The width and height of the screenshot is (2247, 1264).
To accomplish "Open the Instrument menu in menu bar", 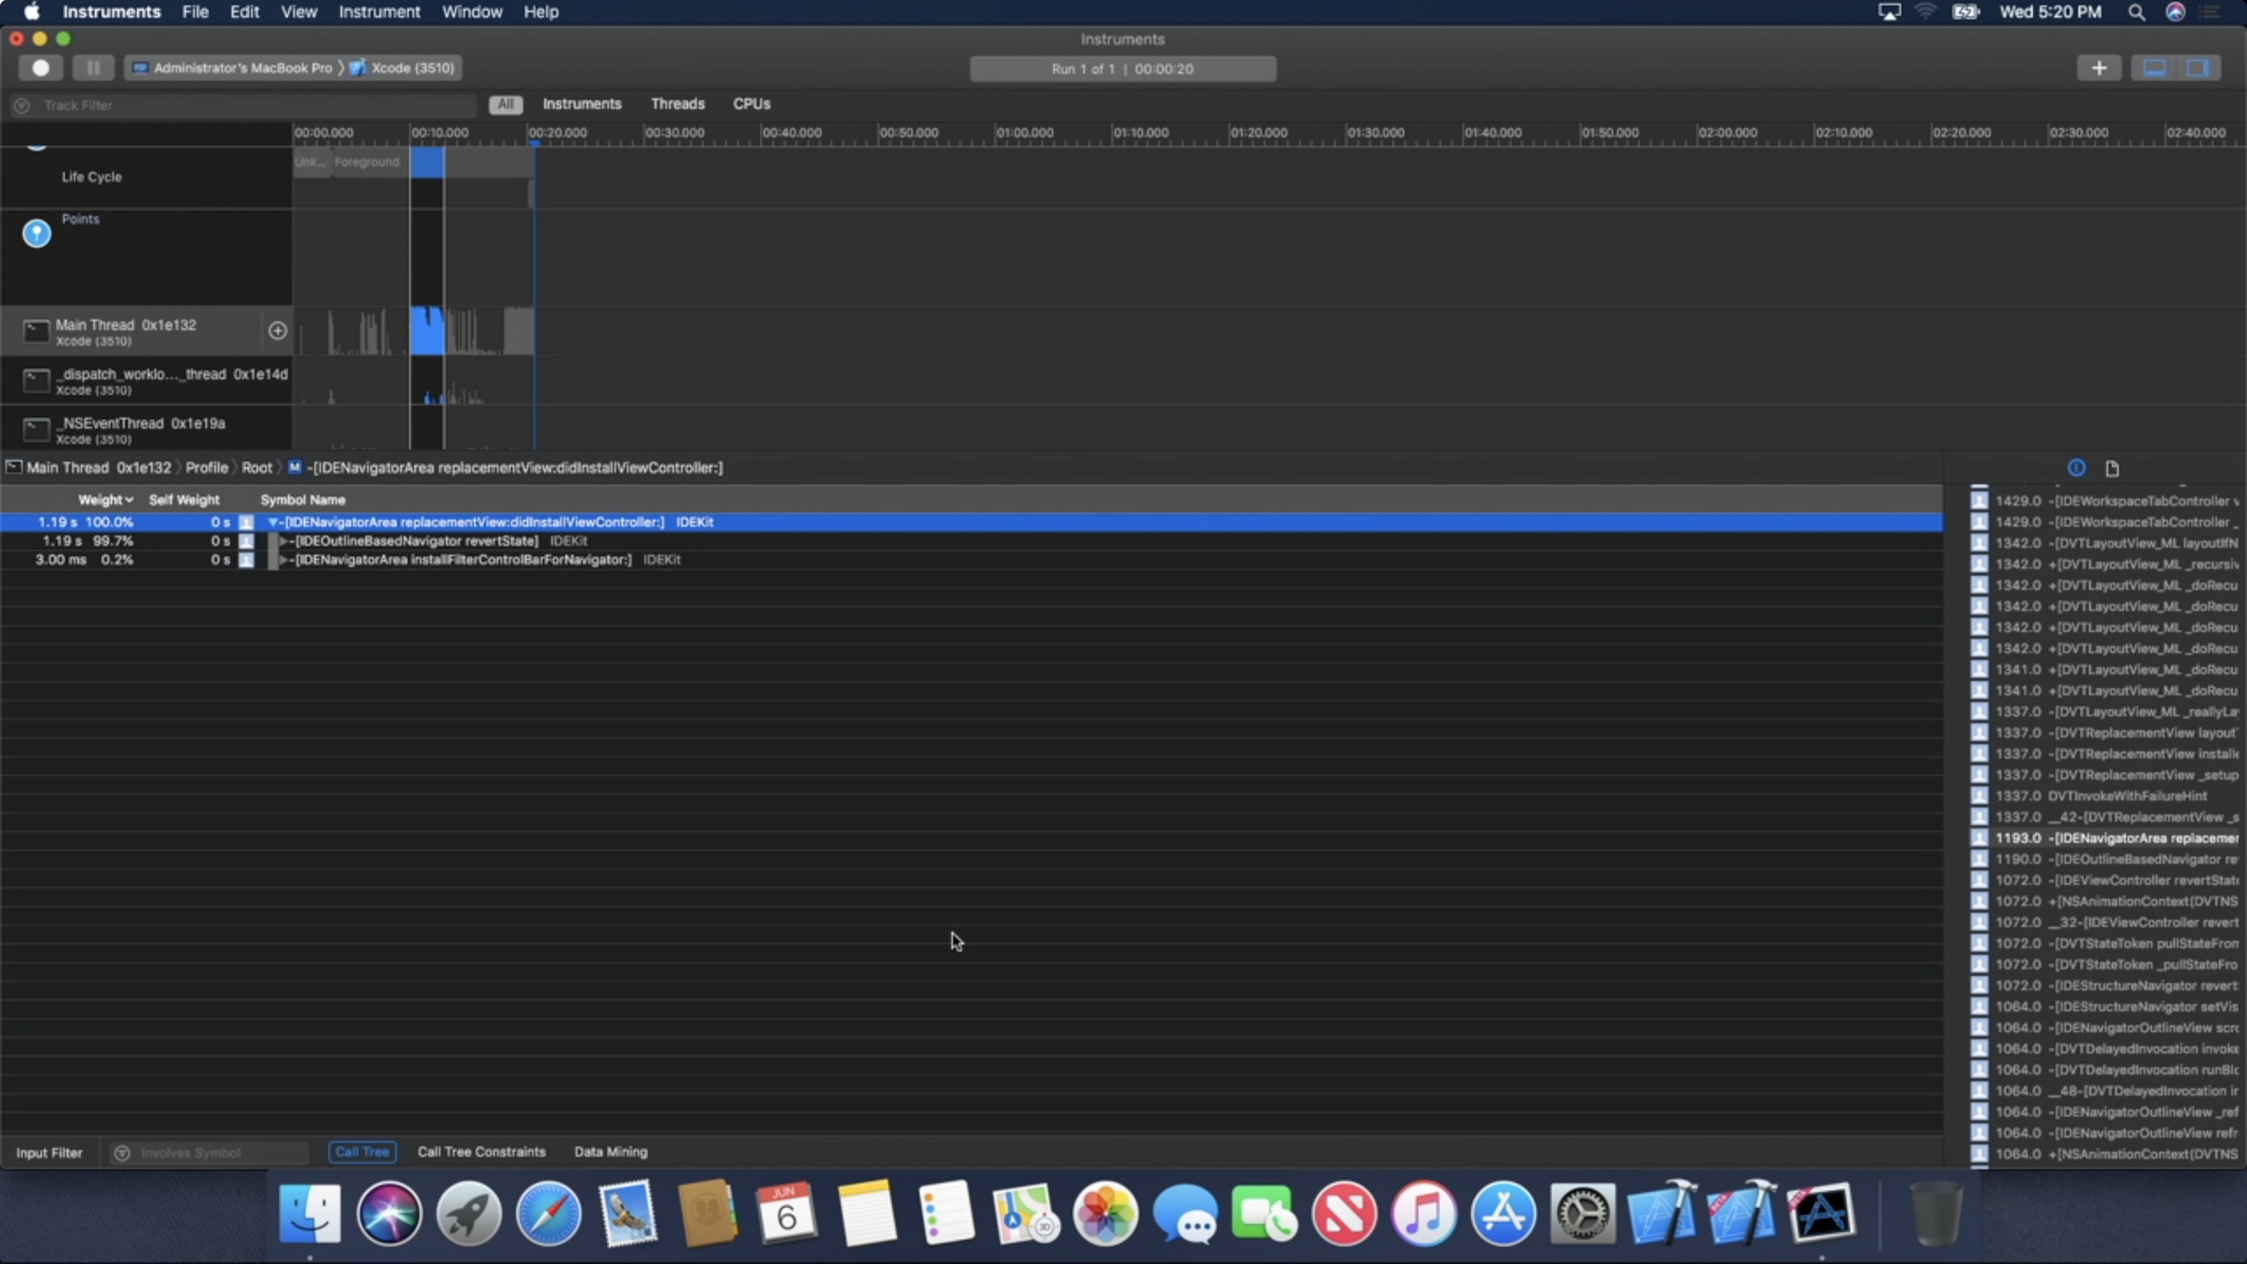I will click(x=379, y=12).
